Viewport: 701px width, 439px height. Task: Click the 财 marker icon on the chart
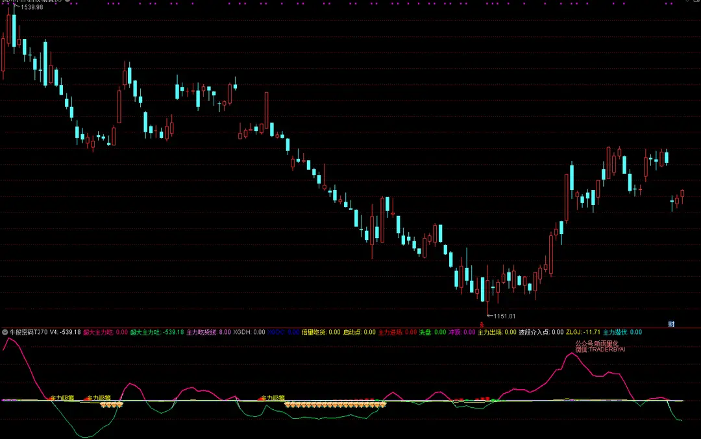click(x=671, y=324)
